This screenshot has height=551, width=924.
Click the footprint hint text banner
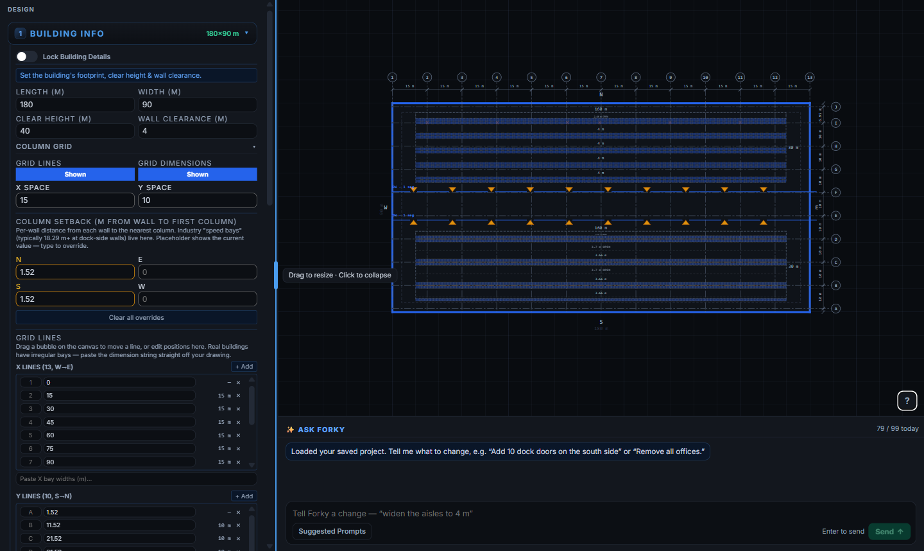136,75
